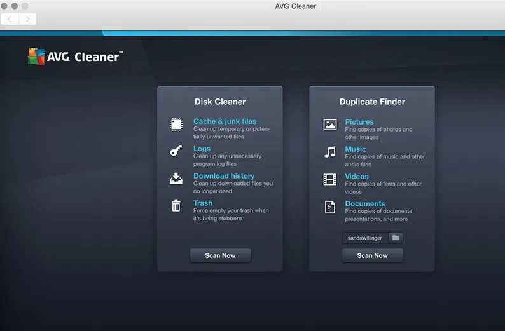Start Disk Cleaner with Scan Now
Viewport: 505px width, 331px height.
(x=220, y=255)
